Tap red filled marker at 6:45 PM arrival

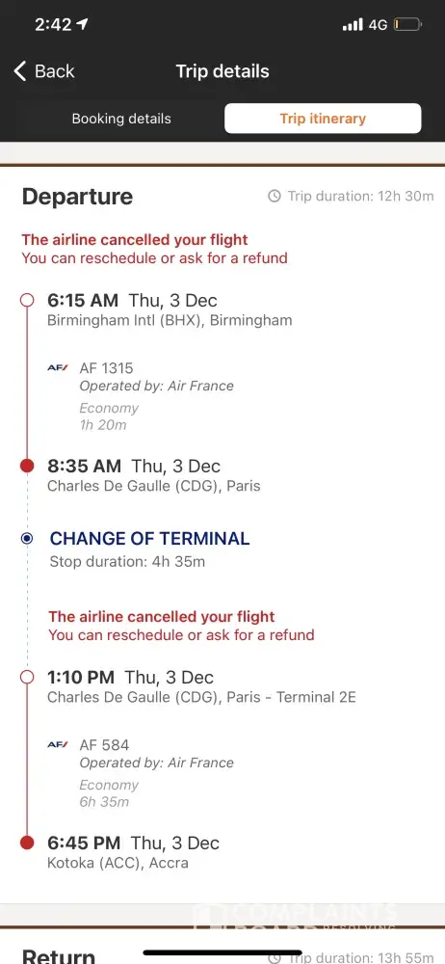27,843
